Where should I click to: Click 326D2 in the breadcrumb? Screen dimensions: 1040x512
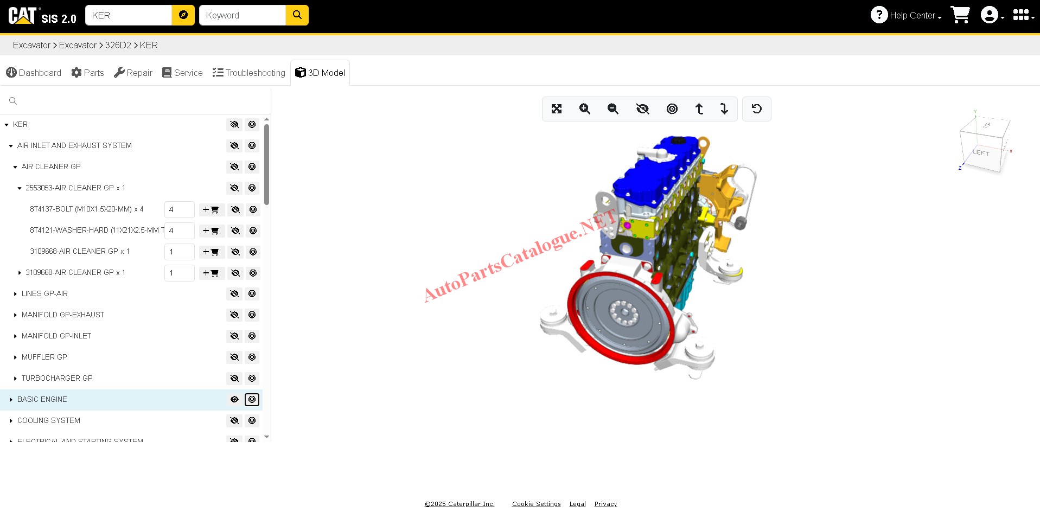click(x=118, y=45)
